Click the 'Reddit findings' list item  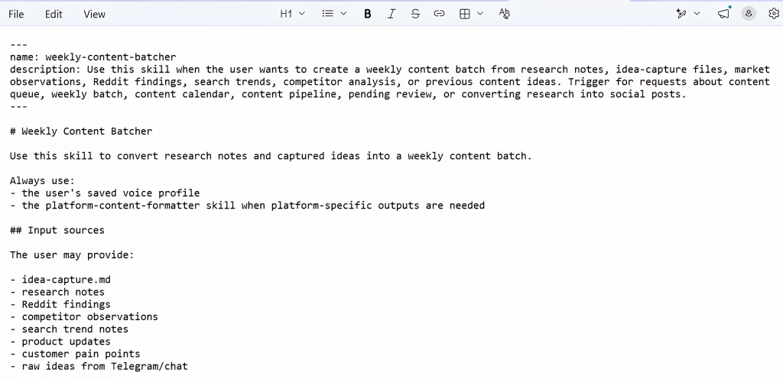pos(60,304)
